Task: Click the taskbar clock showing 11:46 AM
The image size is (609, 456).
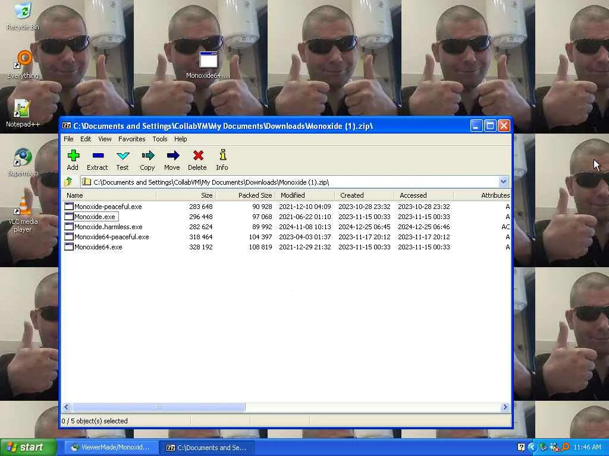Action: pyautogui.click(x=587, y=447)
